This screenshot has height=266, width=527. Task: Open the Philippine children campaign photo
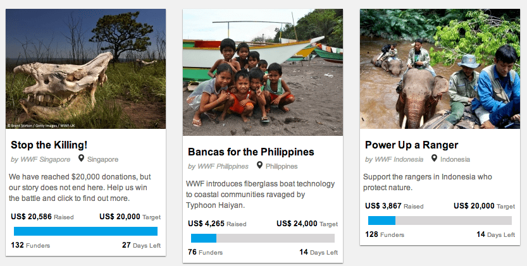pos(263,73)
